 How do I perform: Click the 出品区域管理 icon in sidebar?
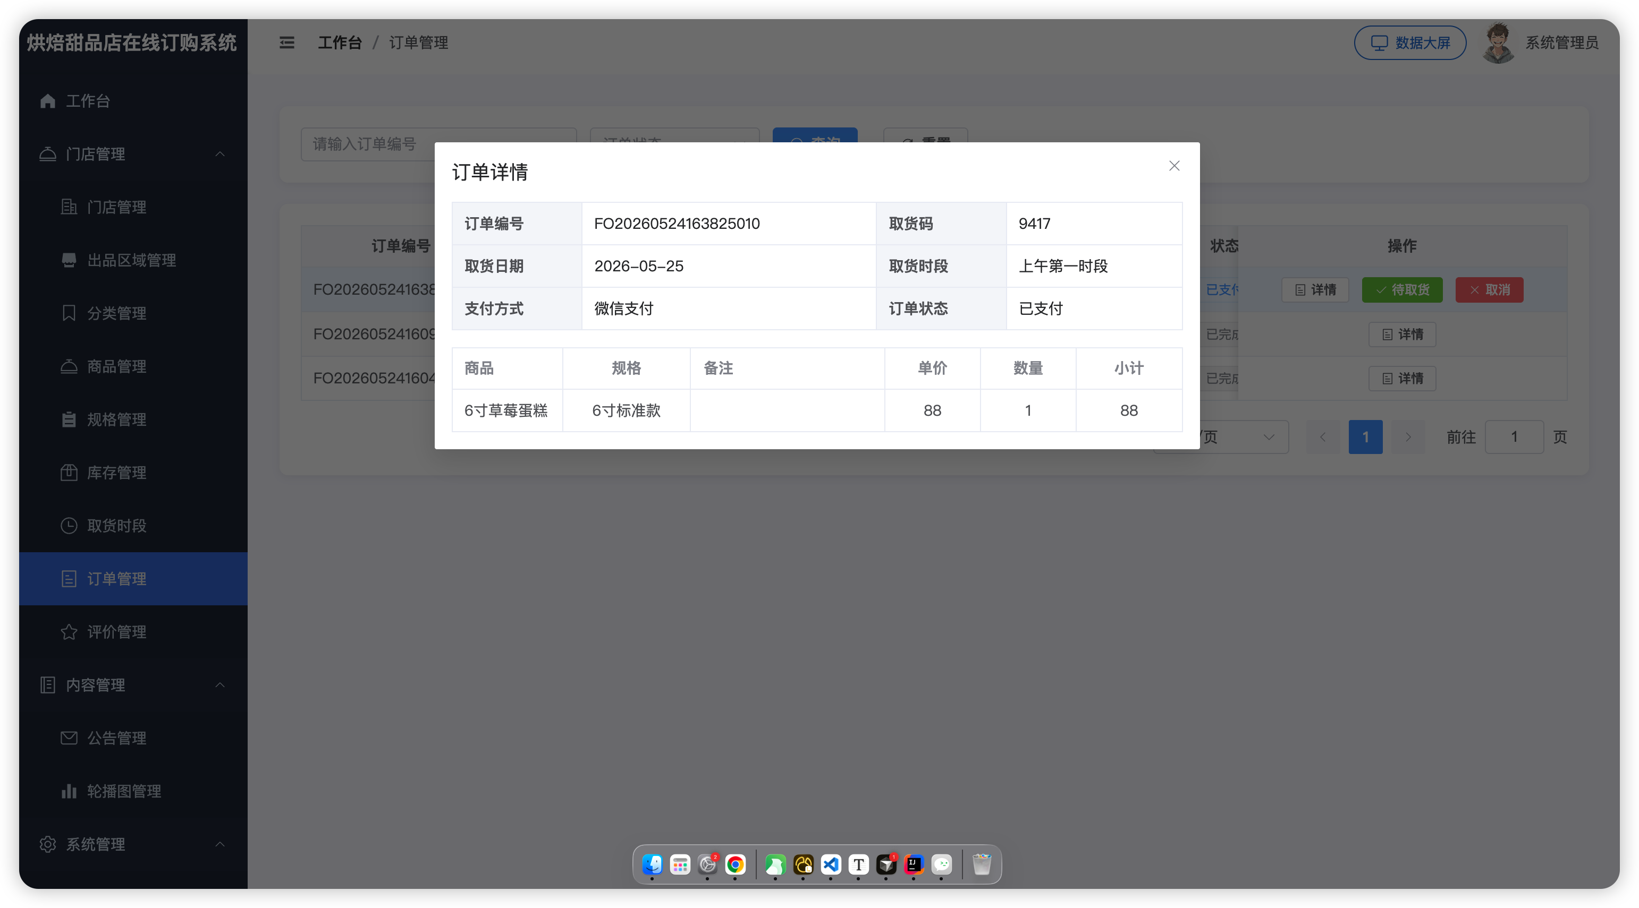[69, 260]
